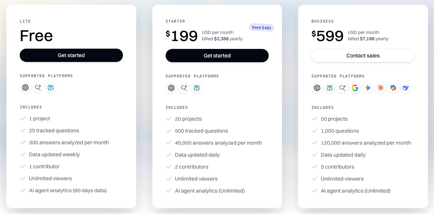
Task: Click the Perplexity icon in Business plan
Action: click(x=330, y=88)
